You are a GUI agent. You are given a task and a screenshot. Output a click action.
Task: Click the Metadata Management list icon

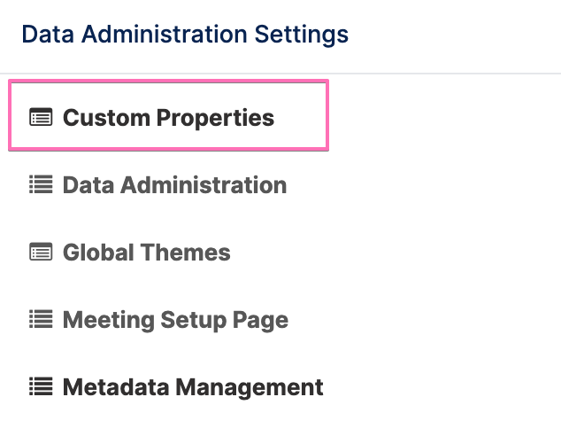(x=41, y=386)
